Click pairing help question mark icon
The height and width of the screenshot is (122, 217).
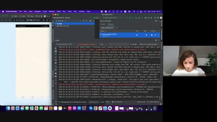117,28
